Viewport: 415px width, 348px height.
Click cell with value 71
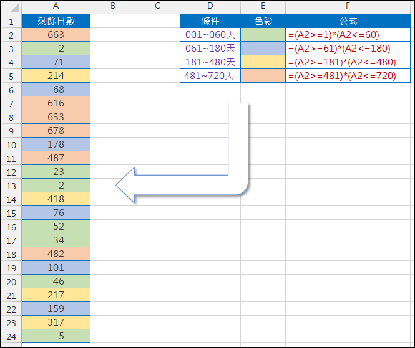click(56, 62)
